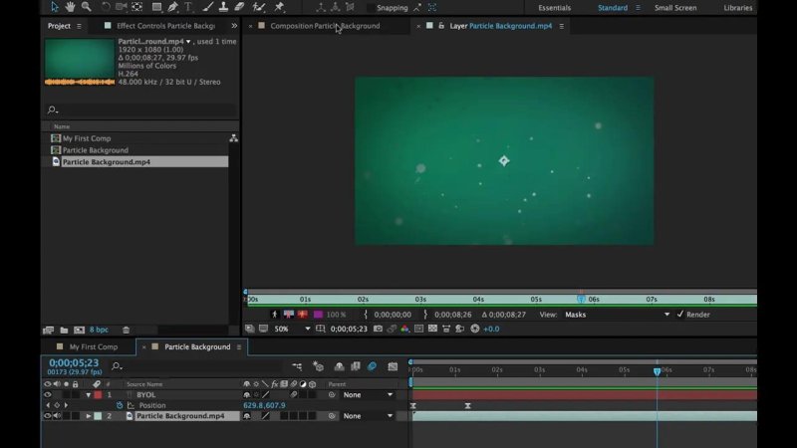
Task: Show hidden panel tabs double chevron
Action: pos(234,26)
